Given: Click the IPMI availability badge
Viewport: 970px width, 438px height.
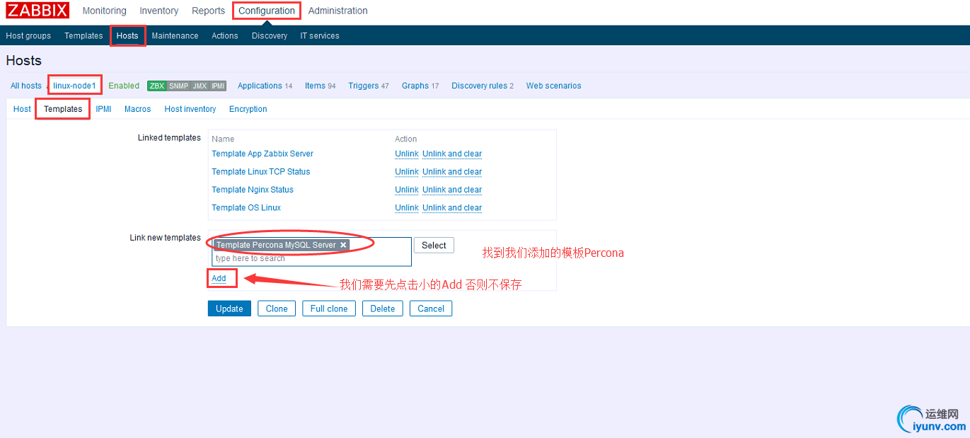Looking at the screenshot, I should coord(218,86).
